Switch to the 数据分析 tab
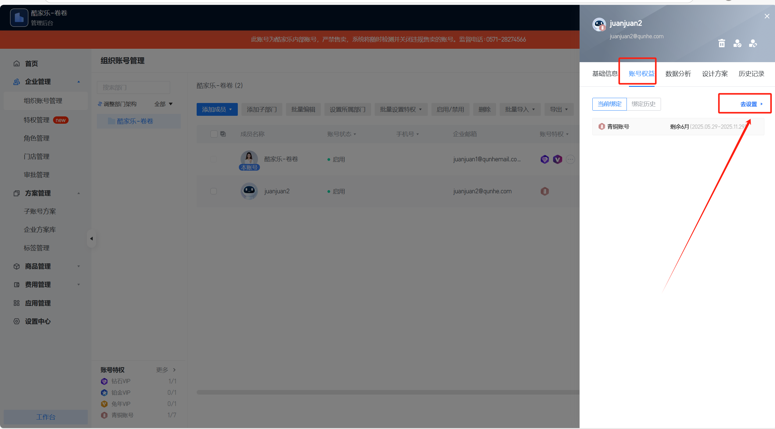775x429 pixels. (678, 74)
